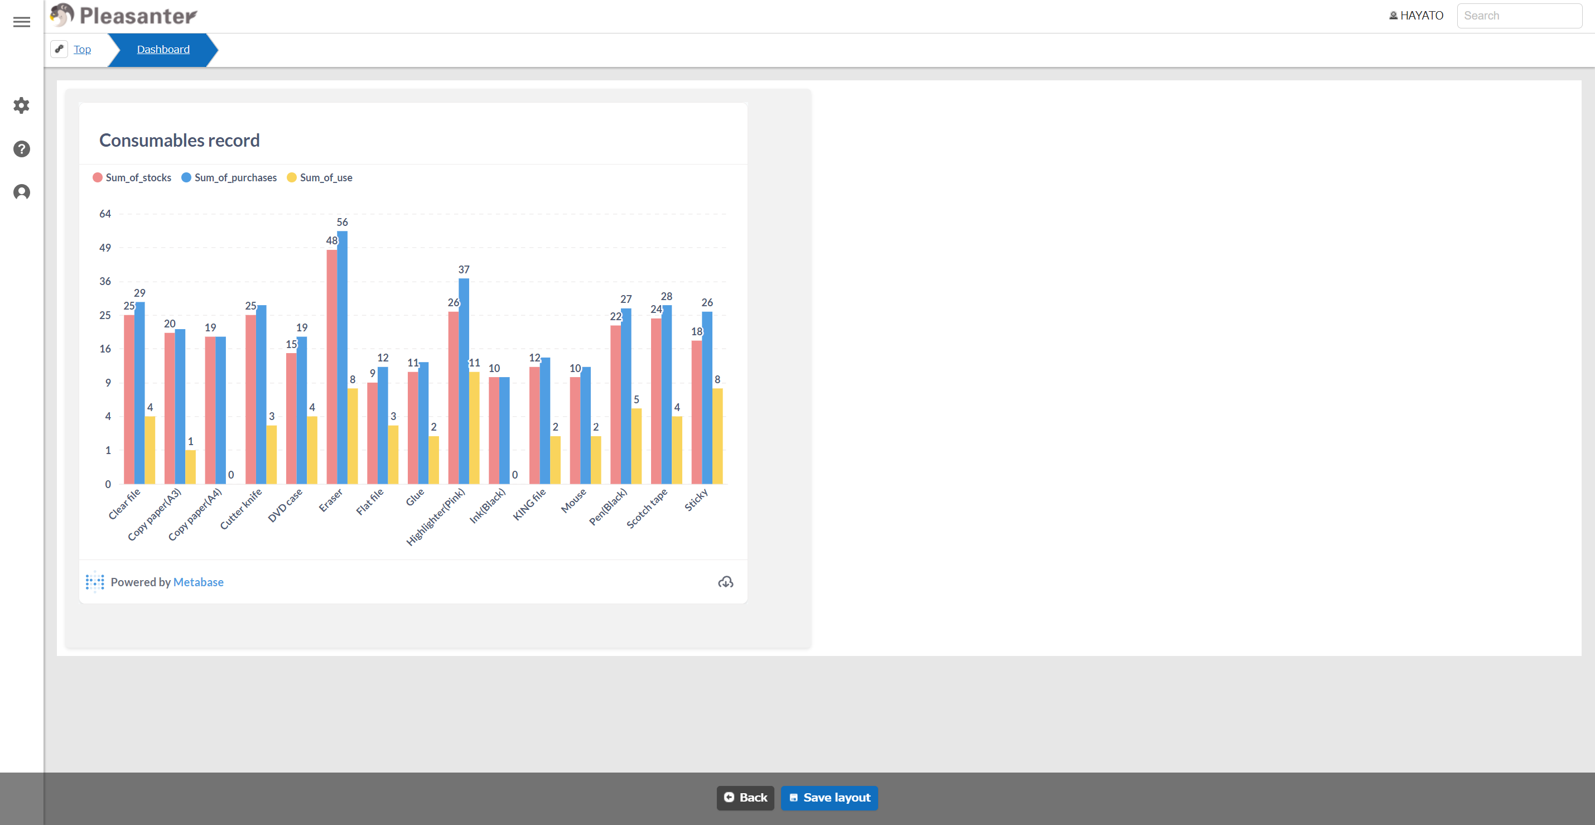Screen dimensions: 1595x825
Task: Toggle the Sum_of_use legend series
Action: click(320, 177)
